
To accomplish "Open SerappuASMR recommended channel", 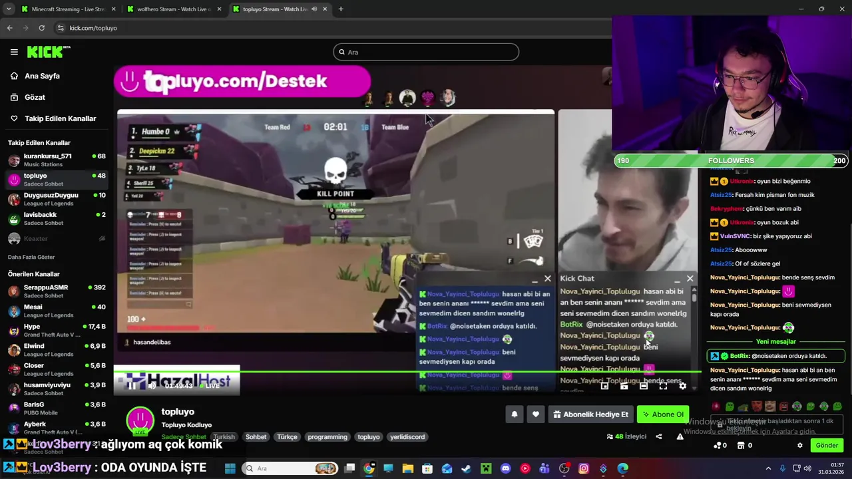I will coord(57,291).
